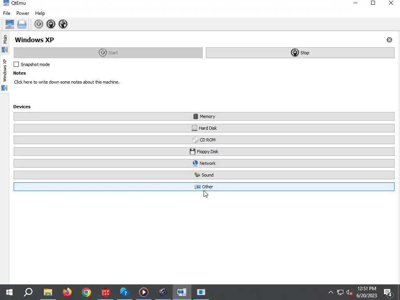
Task: Select the Windows XP side tab
Action: click(x=5, y=74)
